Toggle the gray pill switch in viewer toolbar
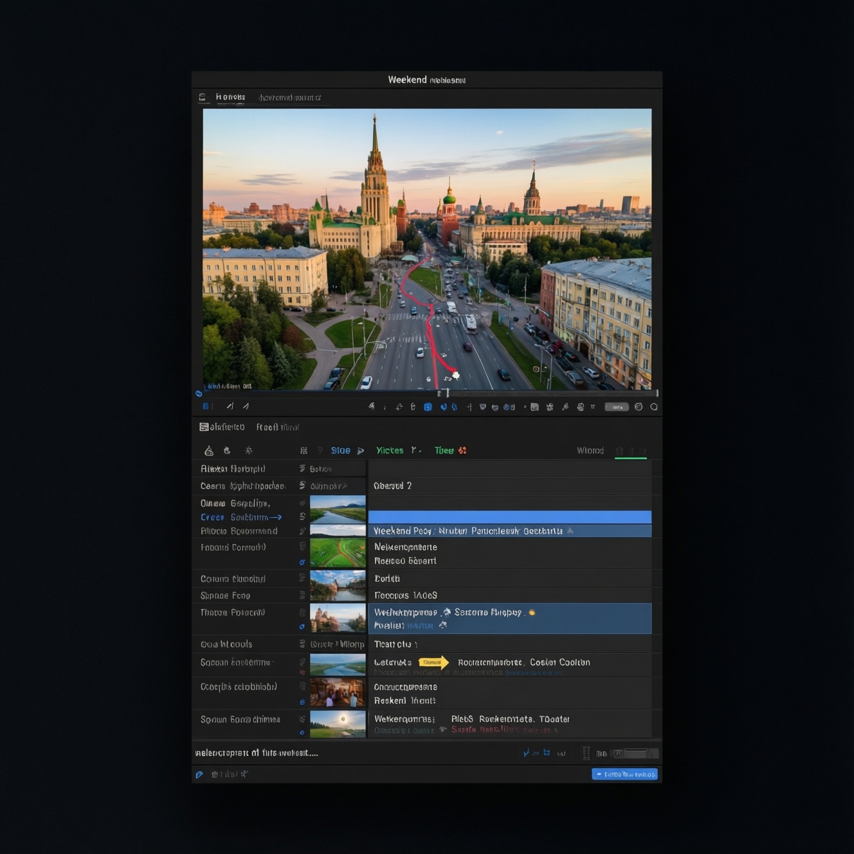 click(616, 407)
